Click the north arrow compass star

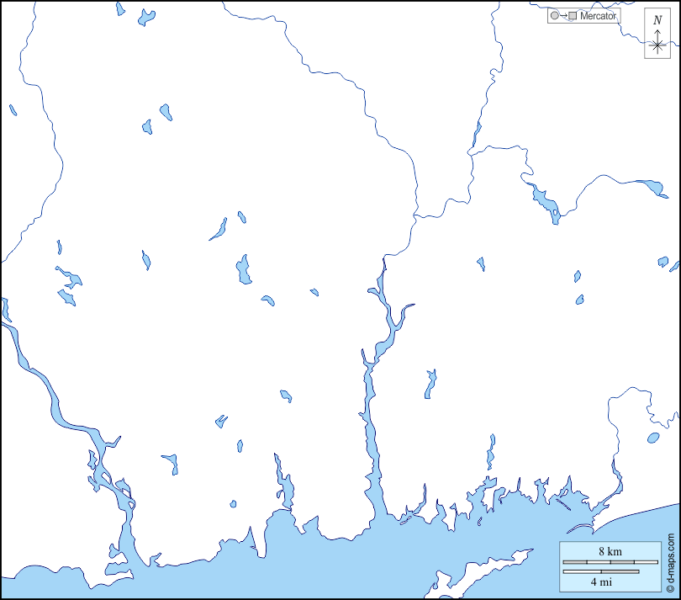(657, 45)
